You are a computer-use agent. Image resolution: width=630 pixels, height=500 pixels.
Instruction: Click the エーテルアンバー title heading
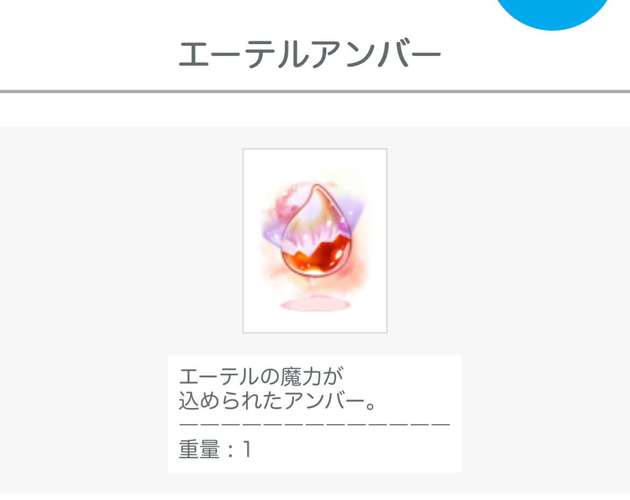click(310, 54)
